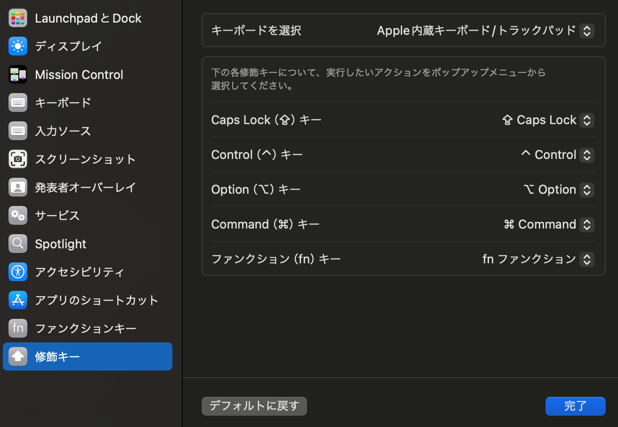Click the ディスプレイ sun icon
618x427 pixels.
18,46
